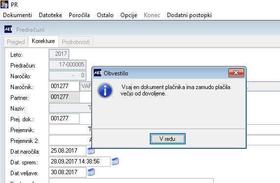Click the Konec menu item
This screenshot has height=183, width=280.
click(x=152, y=15)
